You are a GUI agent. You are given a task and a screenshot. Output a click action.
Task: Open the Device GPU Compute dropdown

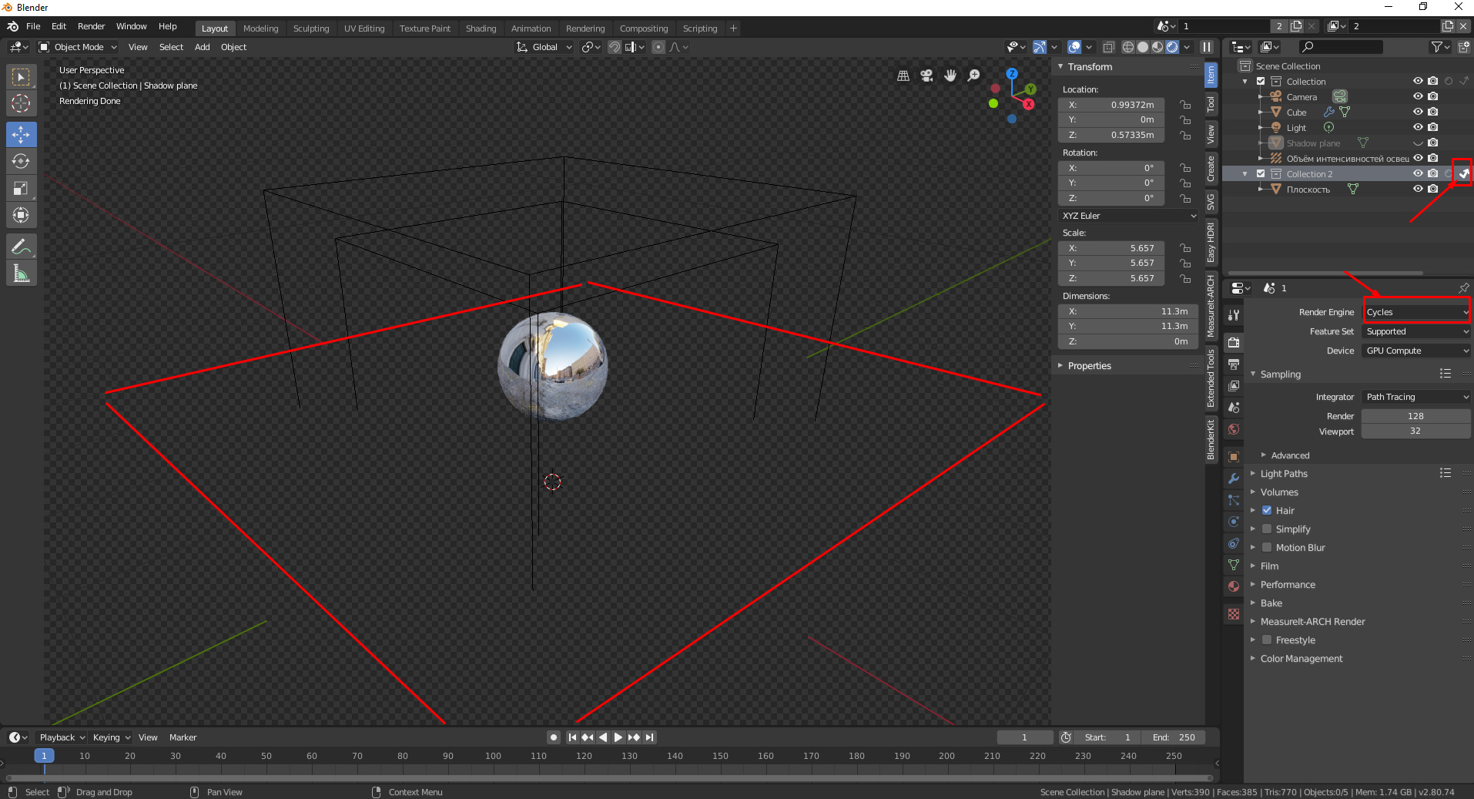(1416, 351)
